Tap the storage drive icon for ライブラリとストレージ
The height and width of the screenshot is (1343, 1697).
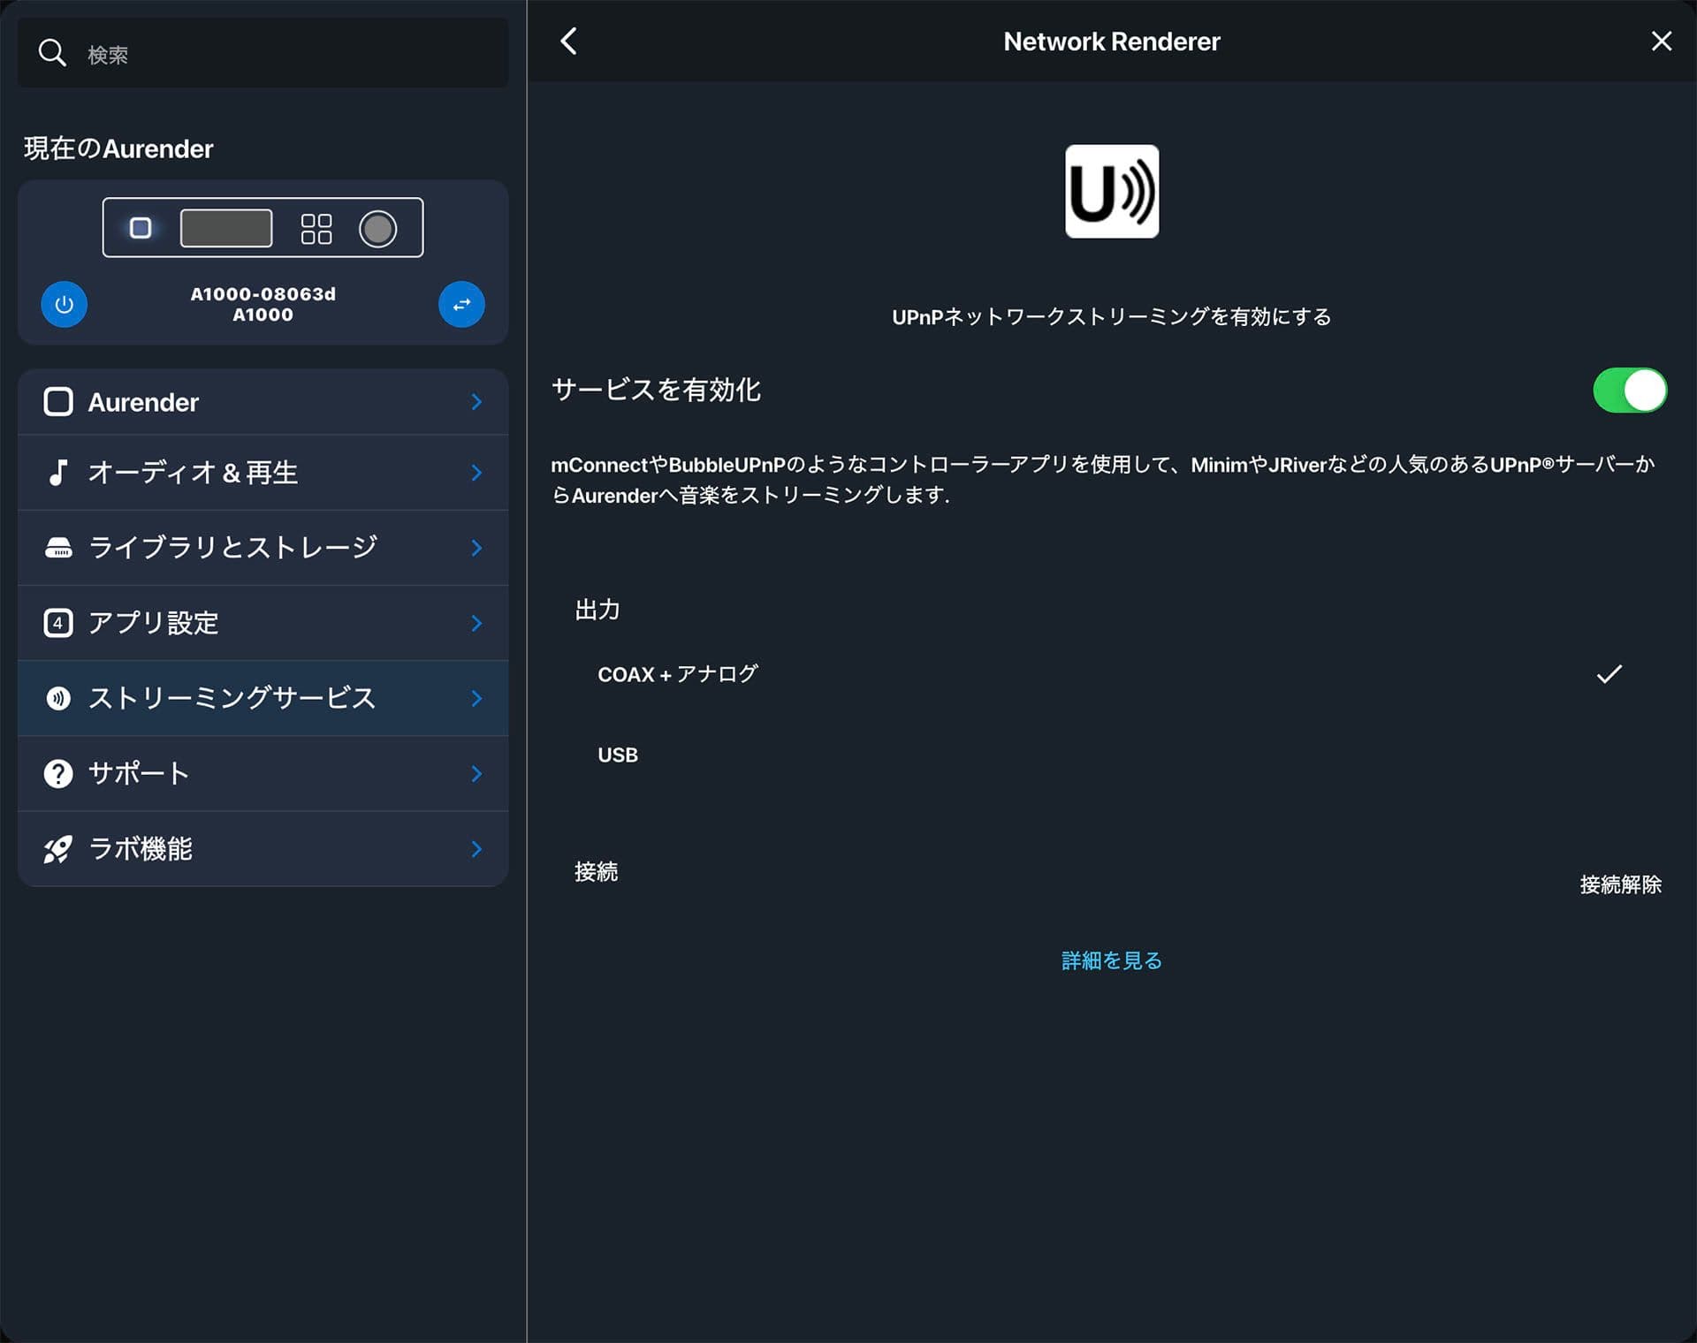57,547
